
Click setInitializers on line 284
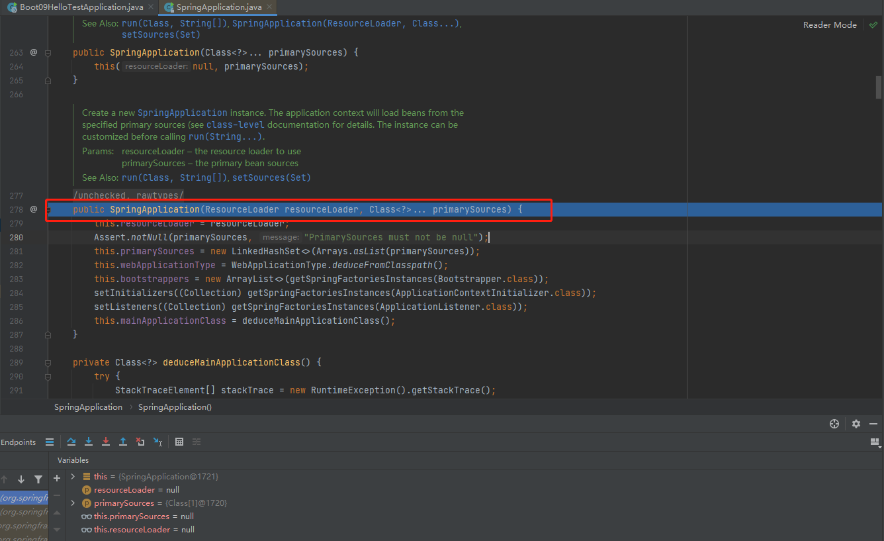(134, 293)
